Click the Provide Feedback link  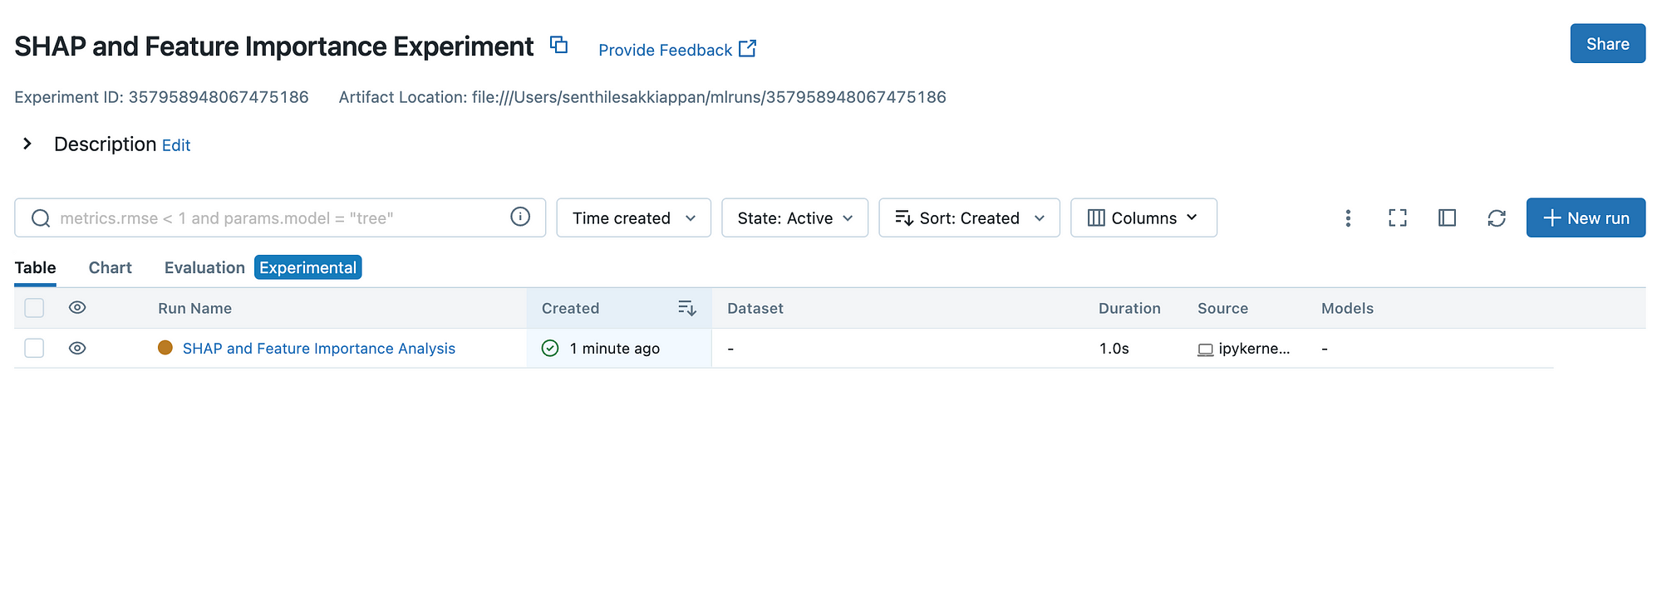point(665,50)
